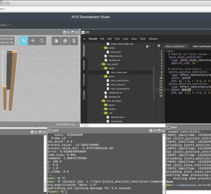Click the middle Shell window scrollbar
The image size is (211, 194).
click(x=164, y=164)
